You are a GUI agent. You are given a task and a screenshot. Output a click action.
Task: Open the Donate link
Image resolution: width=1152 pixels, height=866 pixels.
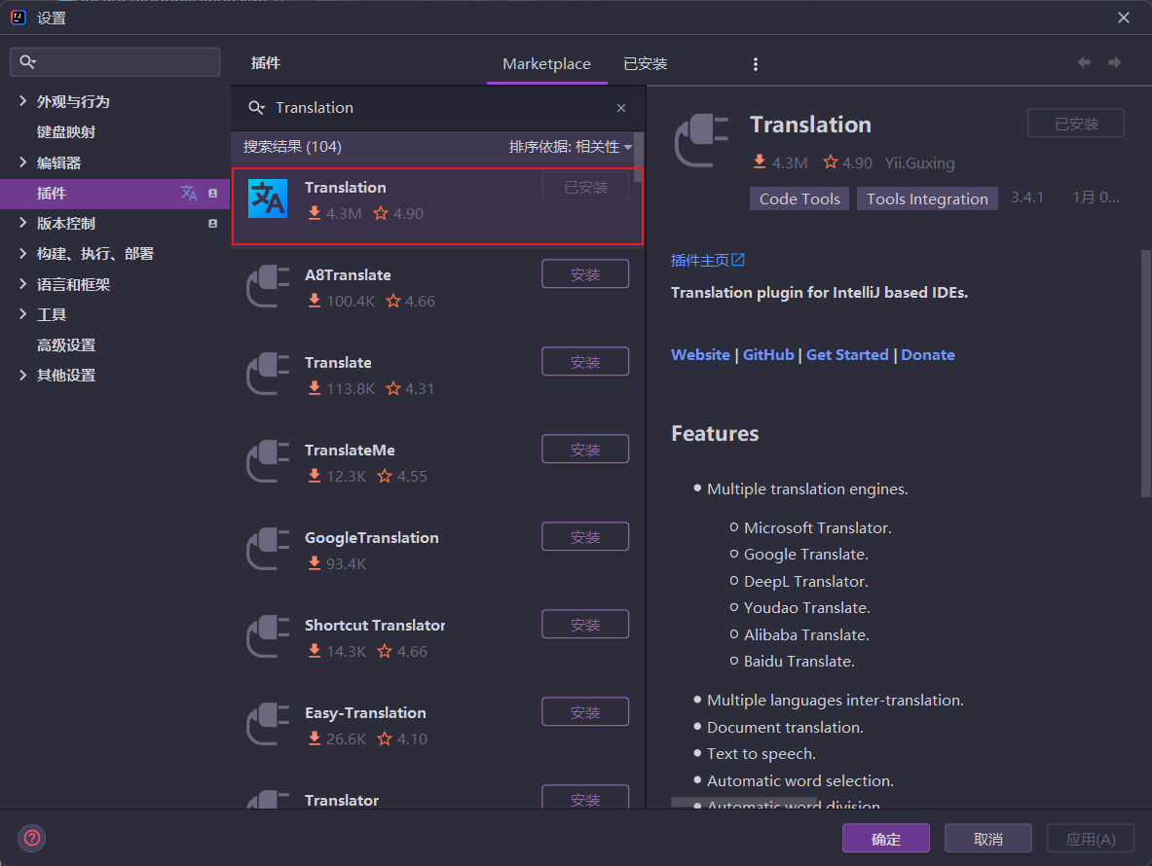coord(928,354)
